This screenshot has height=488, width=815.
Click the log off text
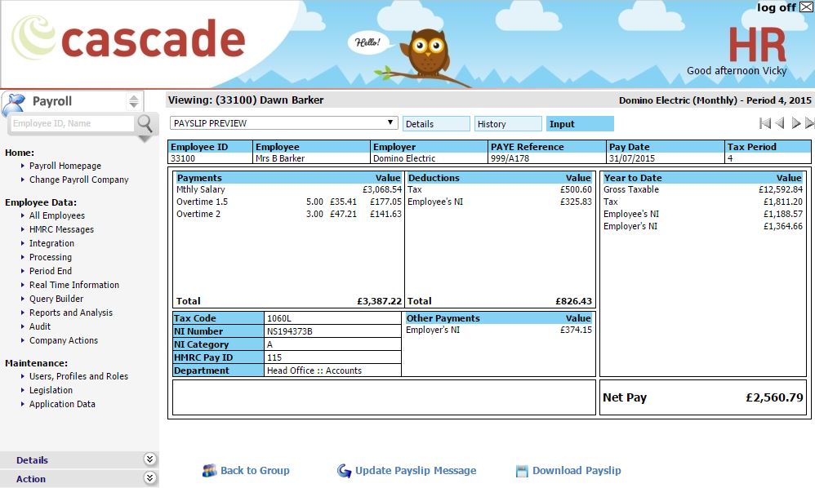click(776, 7)
